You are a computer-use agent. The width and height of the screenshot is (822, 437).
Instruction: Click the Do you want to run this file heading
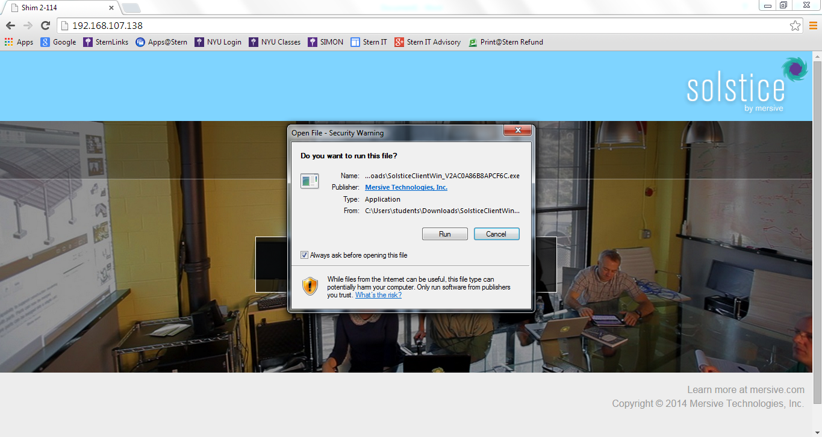[349, 156]
